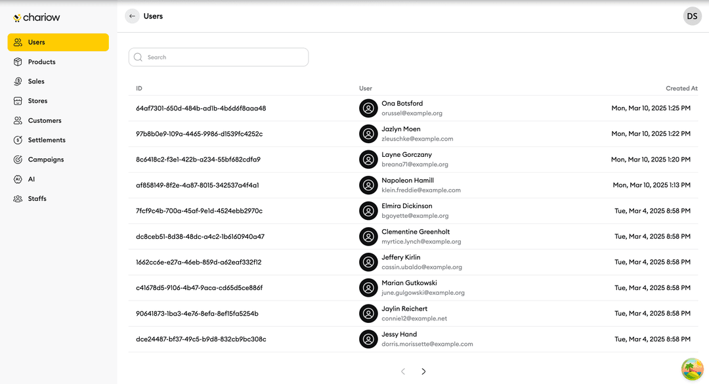Click the AI icon in sidebar

click(x=18, y=179)
